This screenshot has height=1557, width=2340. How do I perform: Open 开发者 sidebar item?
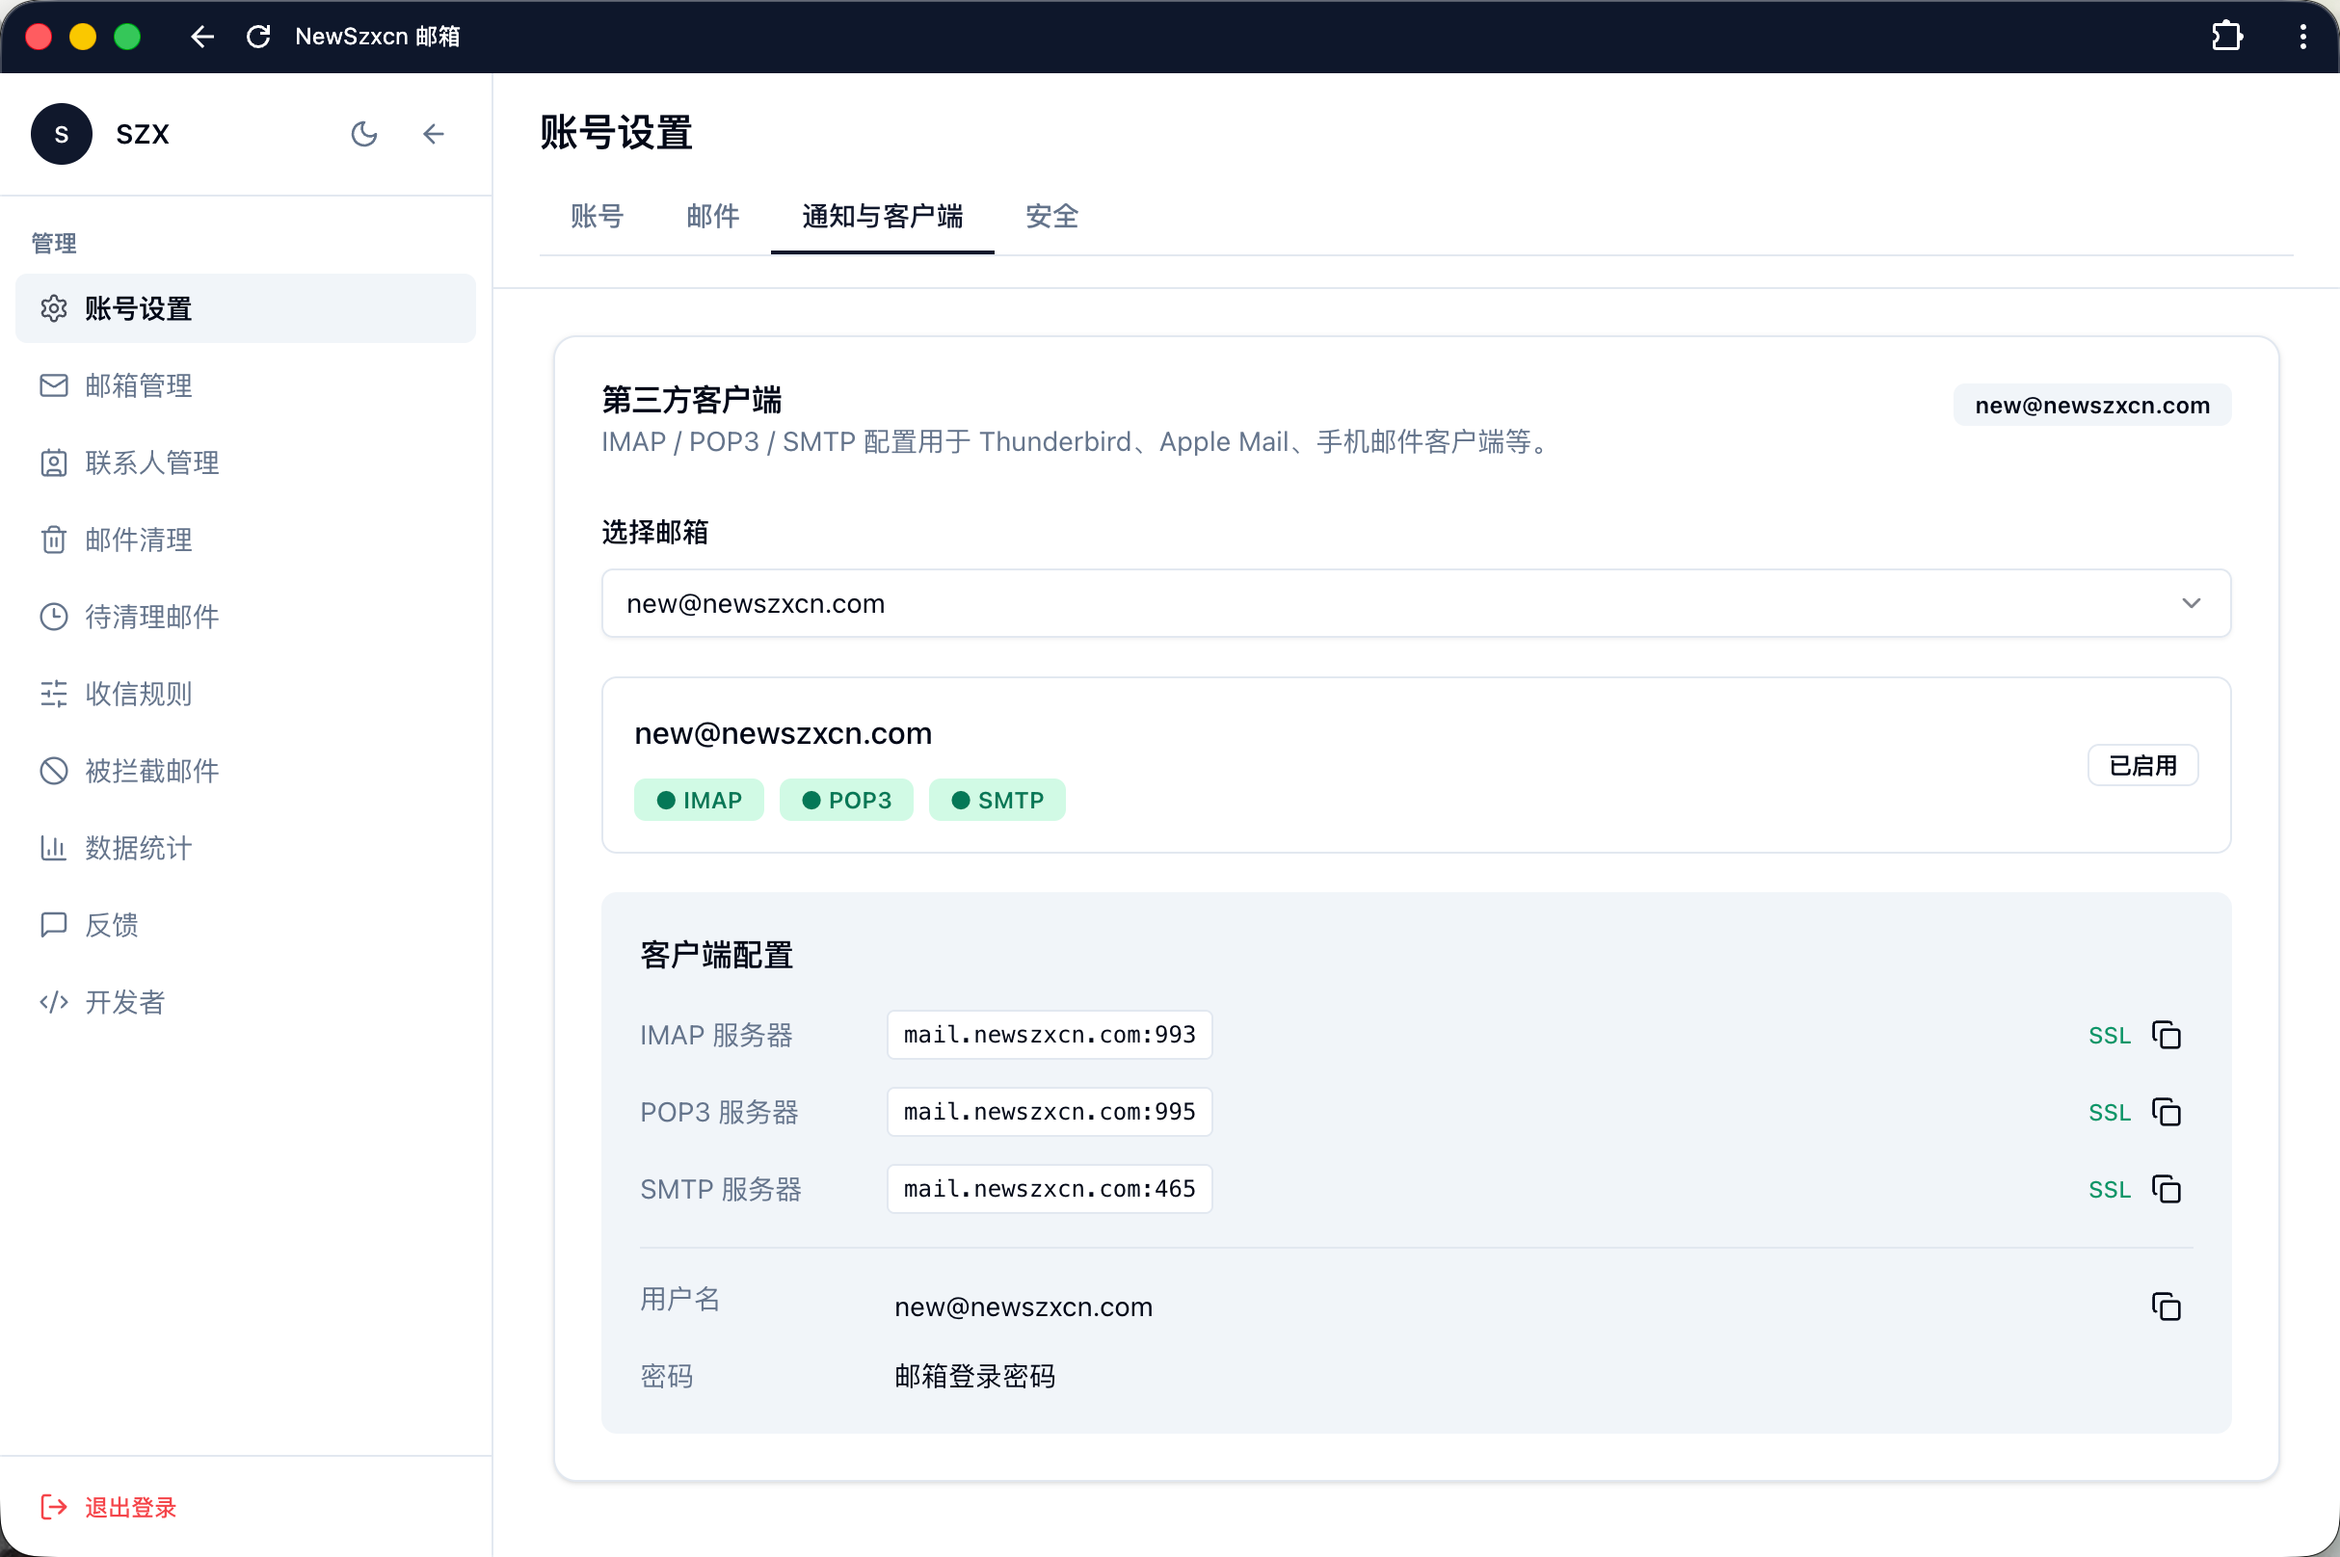pyautogui.click(x=246, y=1002)
